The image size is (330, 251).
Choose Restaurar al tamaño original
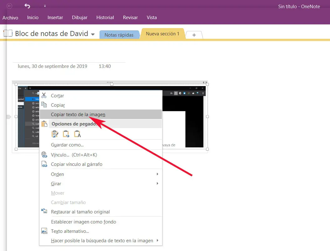pos(101,212)
